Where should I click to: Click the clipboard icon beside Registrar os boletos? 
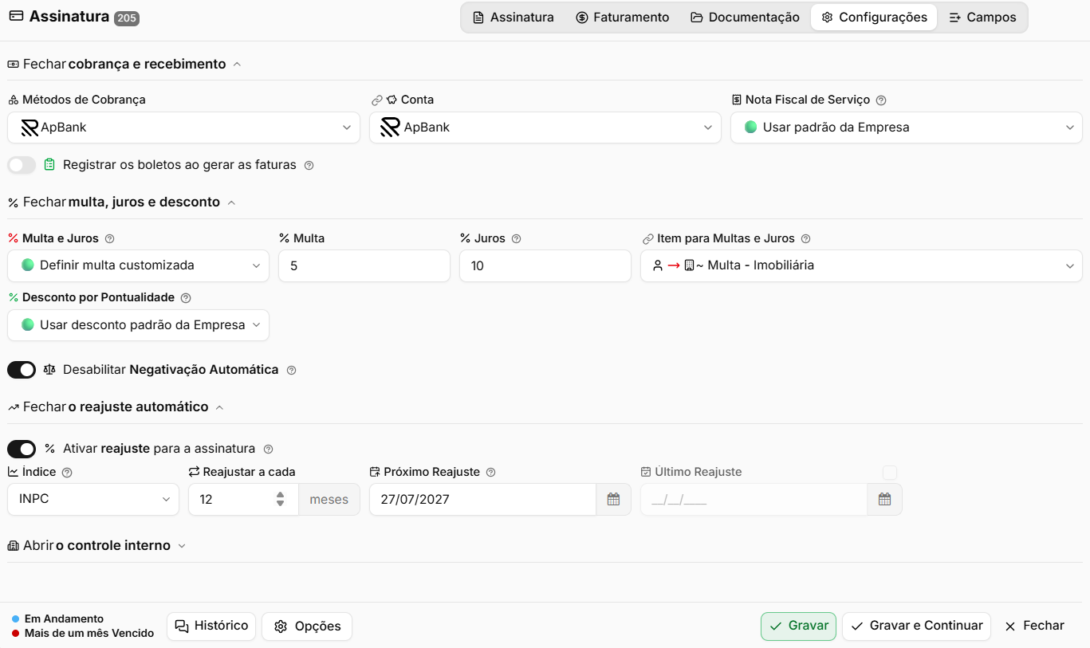pos(49,165)
